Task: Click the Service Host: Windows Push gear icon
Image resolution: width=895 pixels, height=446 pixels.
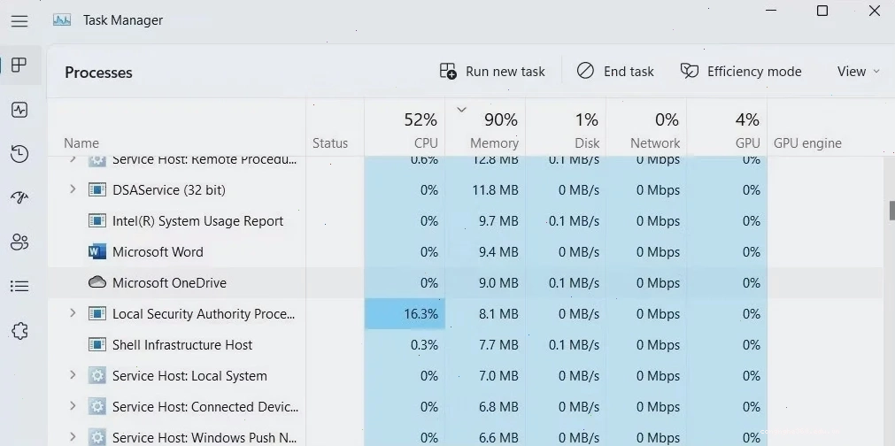Action: click(97, 437)
